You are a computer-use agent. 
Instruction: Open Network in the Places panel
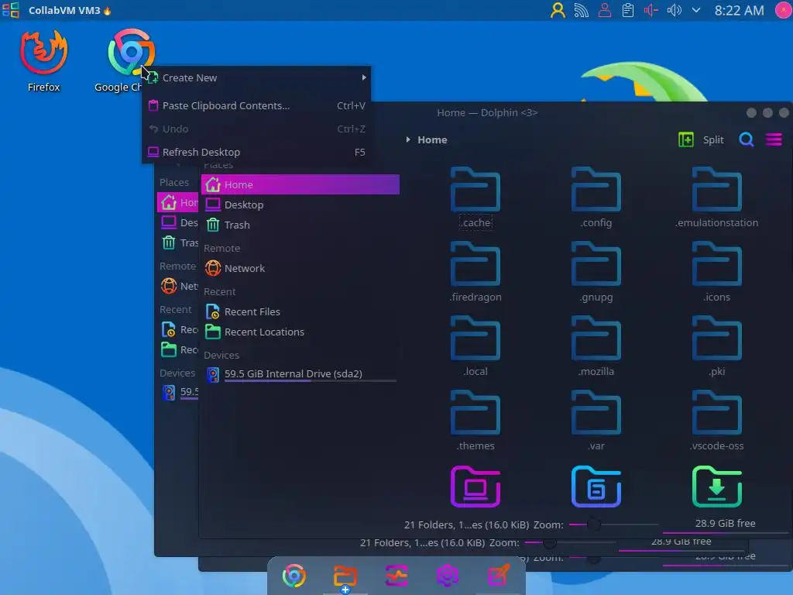click(300, 269)
